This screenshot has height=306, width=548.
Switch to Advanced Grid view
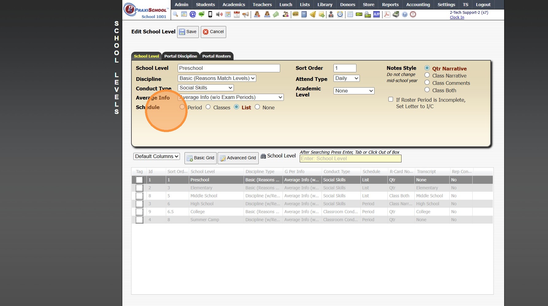(x=238, y=158)
